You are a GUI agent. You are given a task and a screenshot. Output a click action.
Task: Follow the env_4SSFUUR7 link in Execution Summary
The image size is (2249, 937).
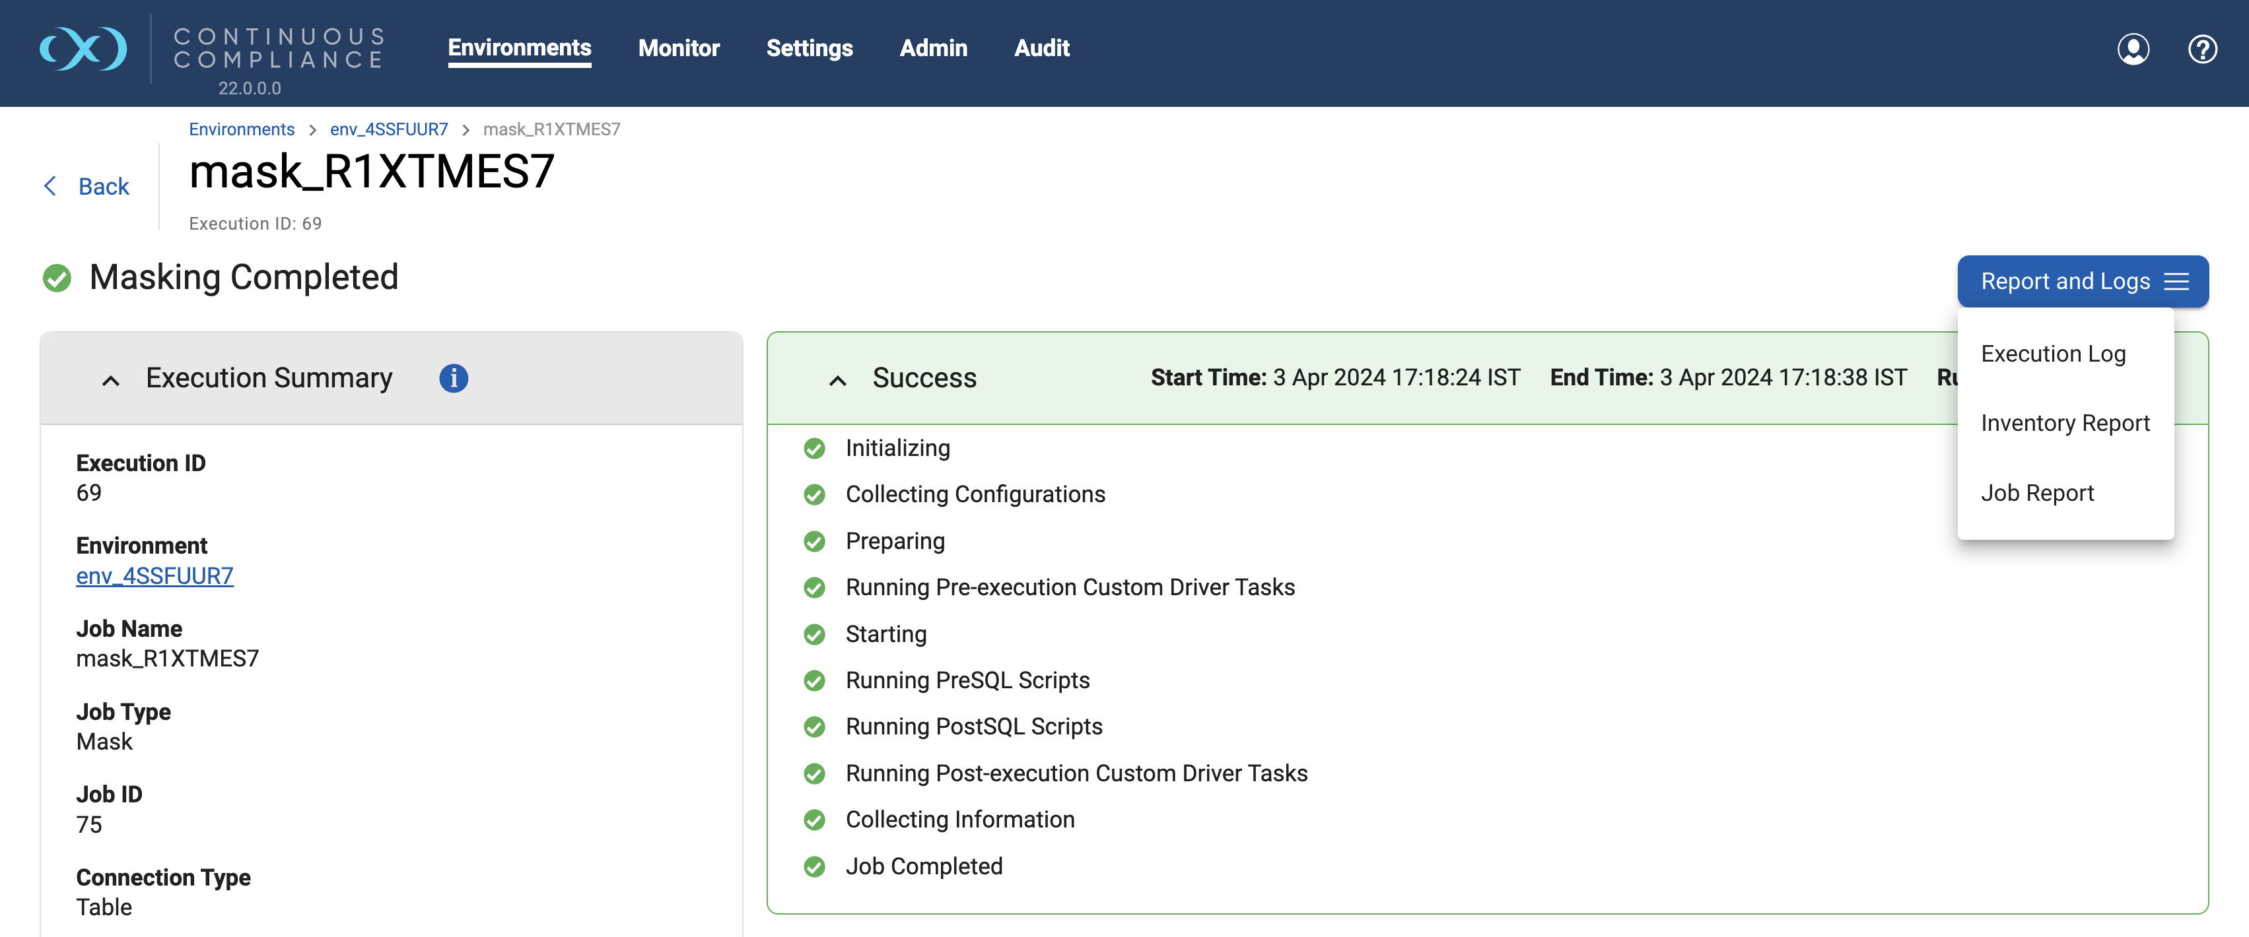155,576
